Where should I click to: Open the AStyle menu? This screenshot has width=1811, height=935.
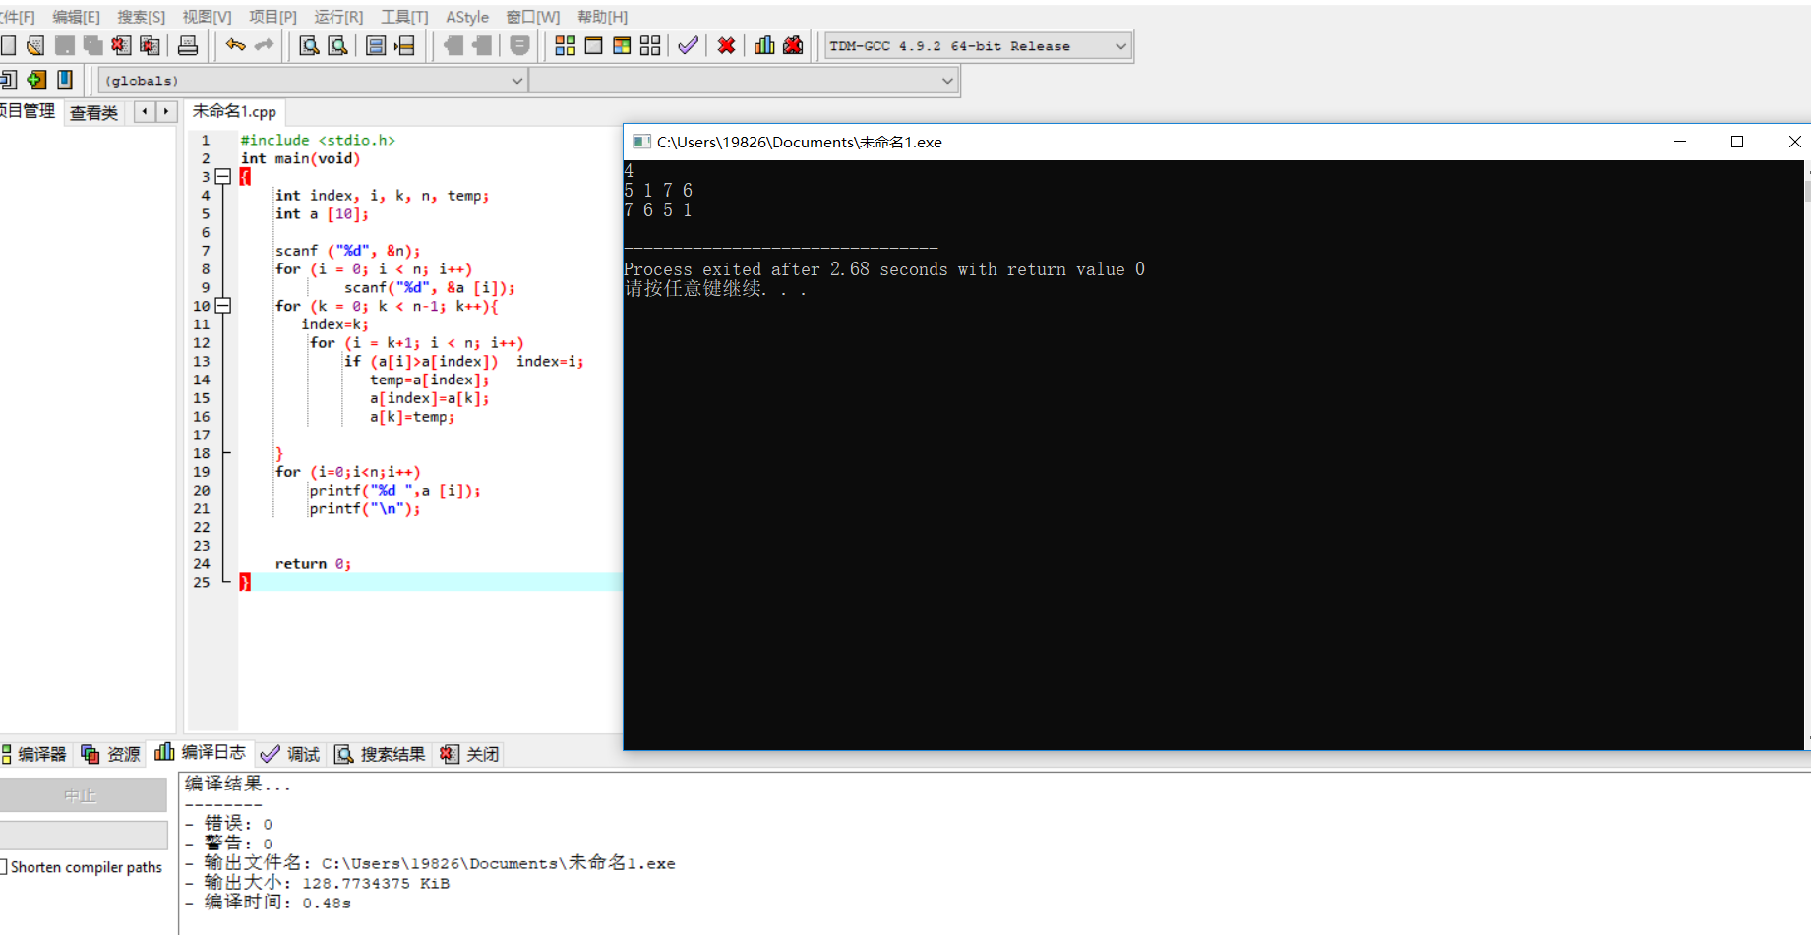pyautogui.click(x=467, y=17)
